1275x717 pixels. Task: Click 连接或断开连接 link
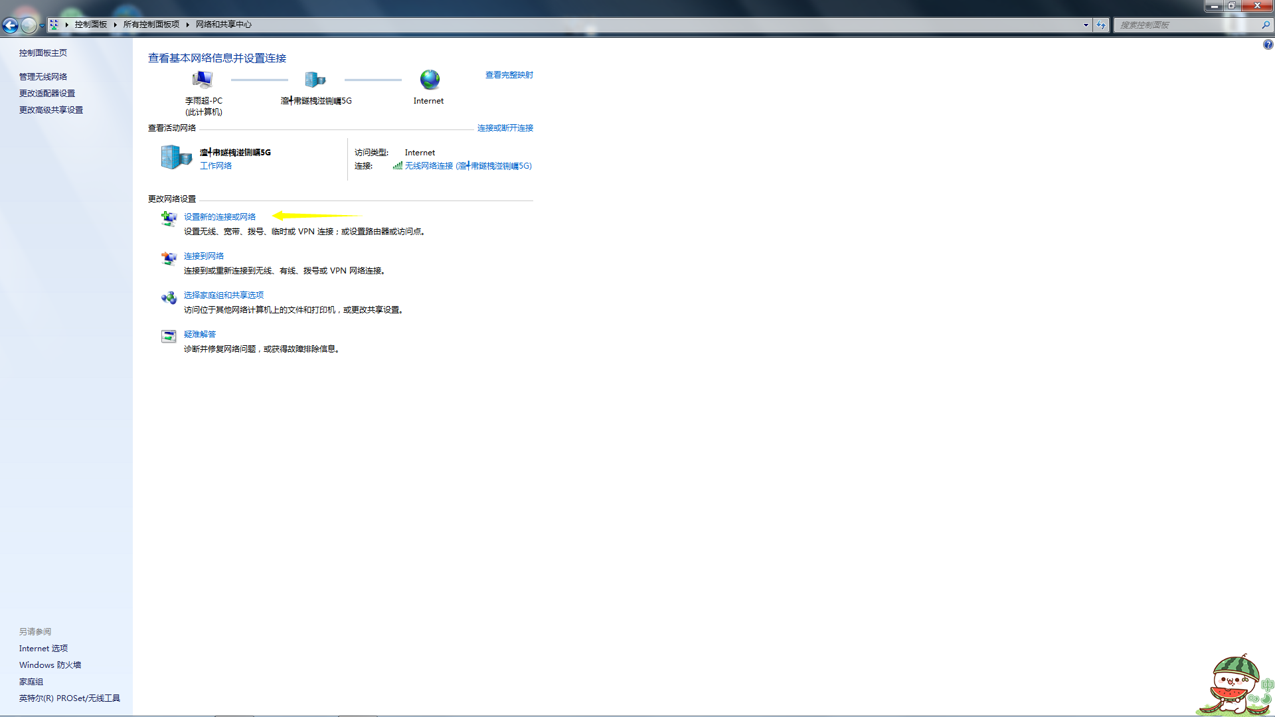505,128
